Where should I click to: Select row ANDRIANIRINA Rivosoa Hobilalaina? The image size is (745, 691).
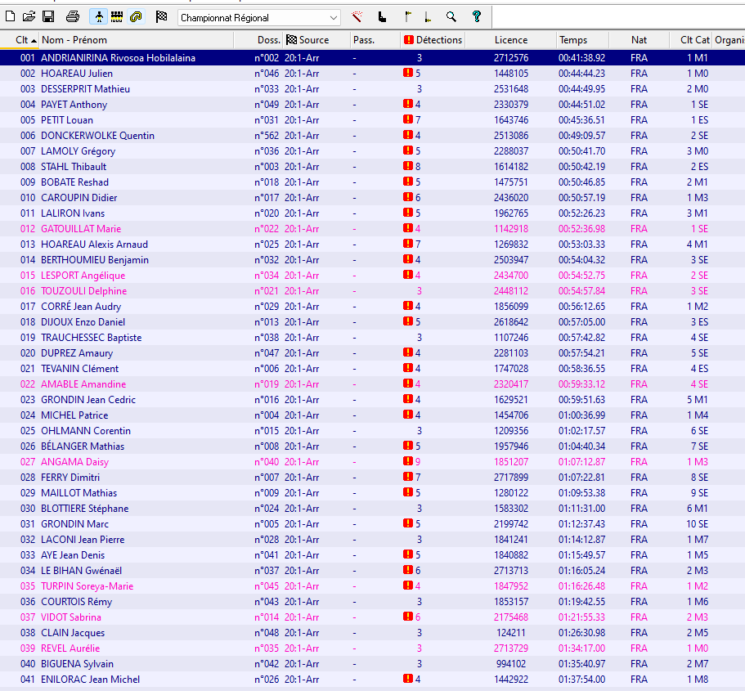(x=373, y=58)
